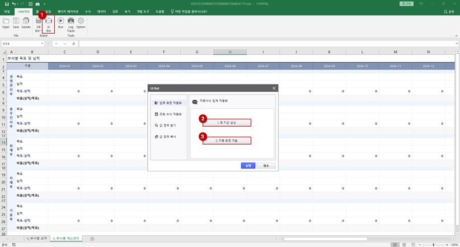Click the Run play icon
Image resolution: width=460 pixels, height=247 pixels.
[60, 23]
